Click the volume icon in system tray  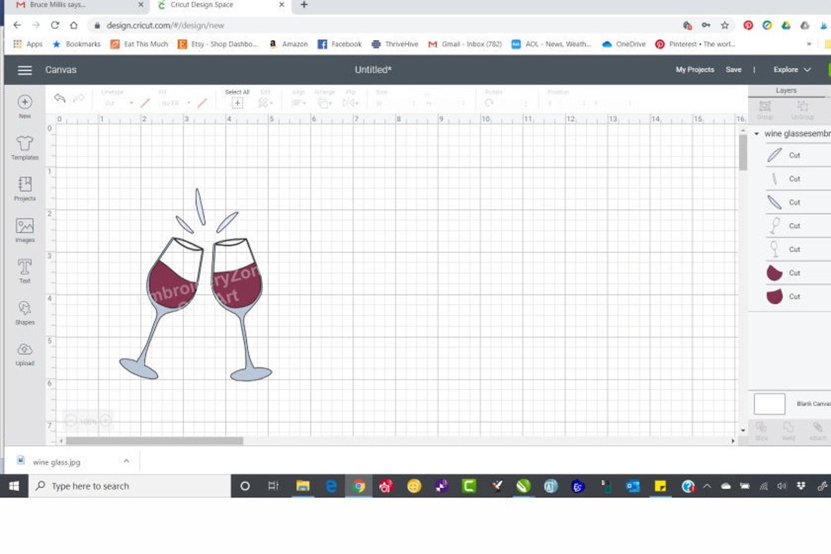(x=782, y=486)
